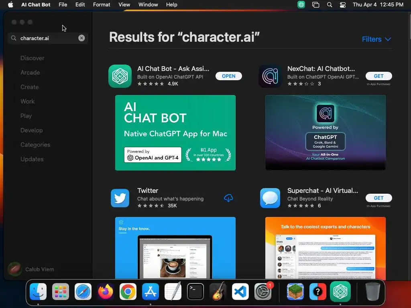Open the Twitter app icon in results
Screen dimensions: 411x308
120,198
